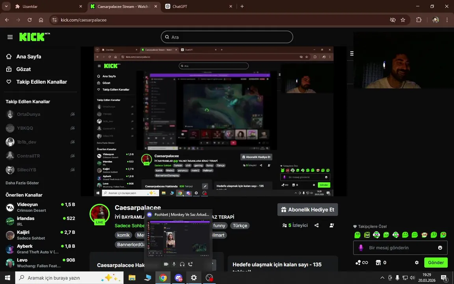The image size is (454, 284).
Task: Open followed channel YBKQQ
Action: click(40, 128)
